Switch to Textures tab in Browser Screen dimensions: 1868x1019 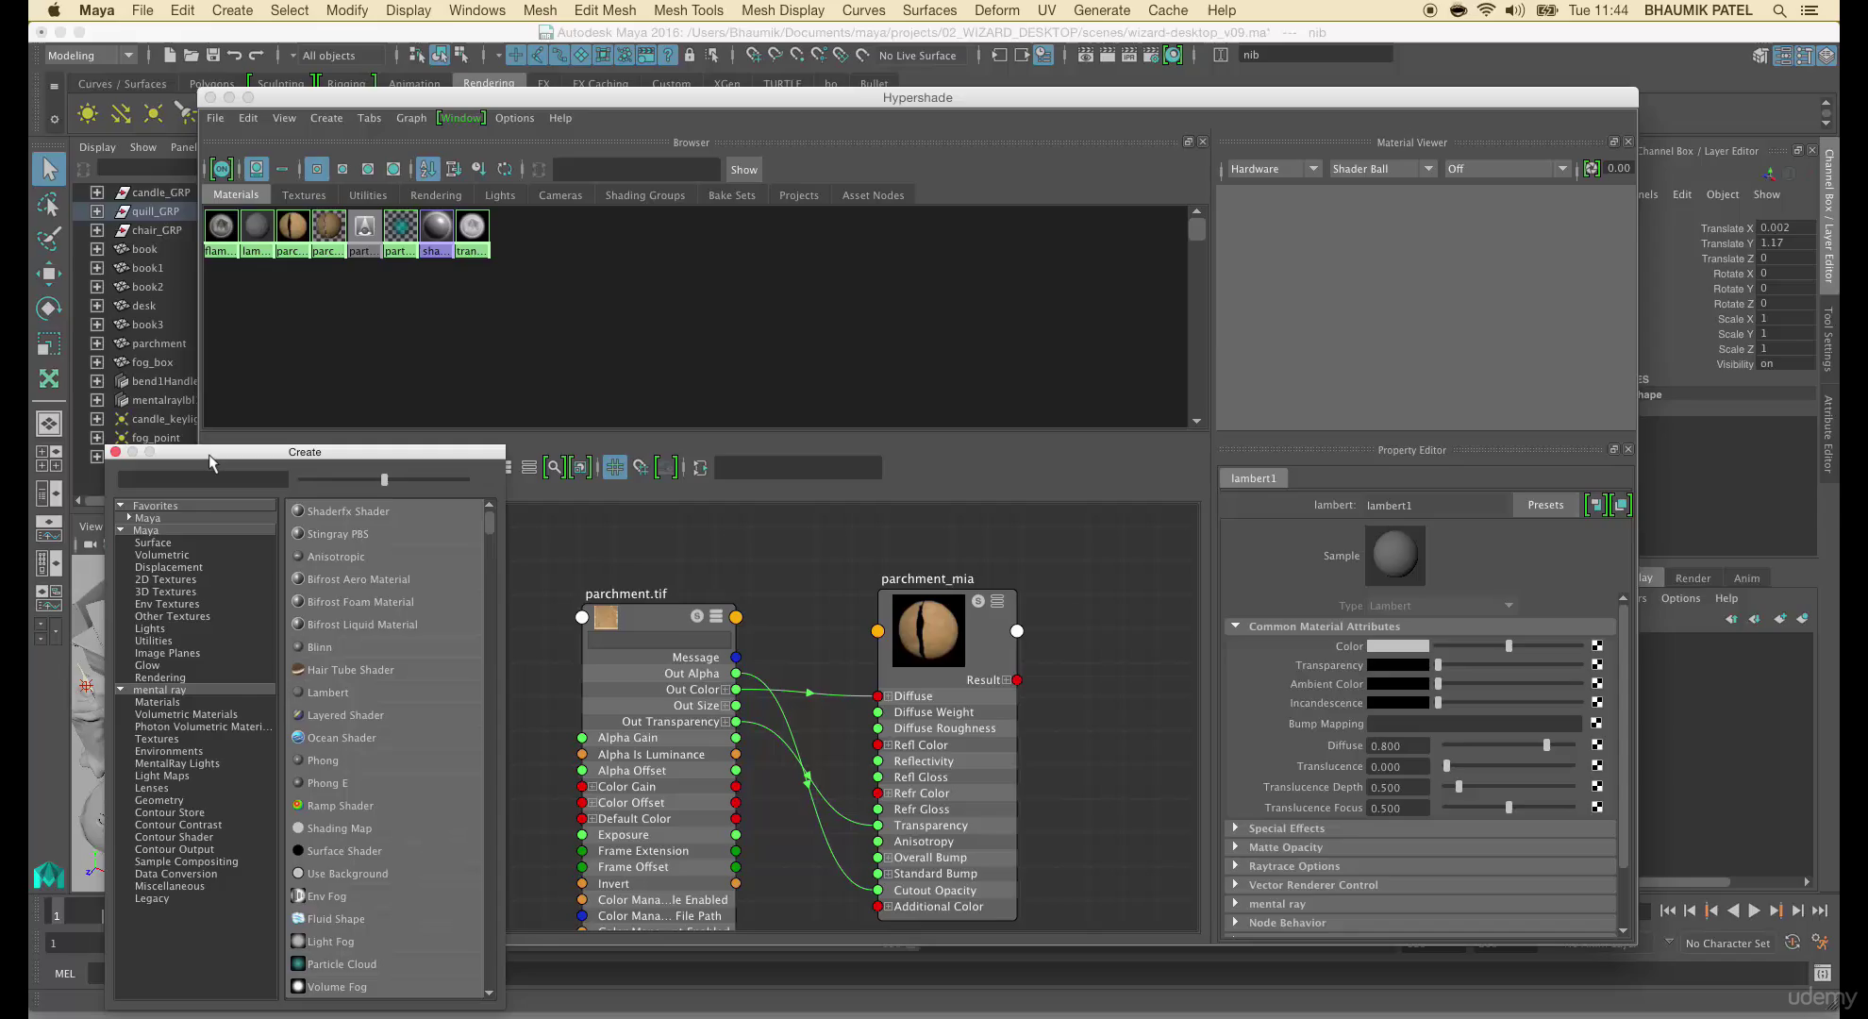click(304, 195)
